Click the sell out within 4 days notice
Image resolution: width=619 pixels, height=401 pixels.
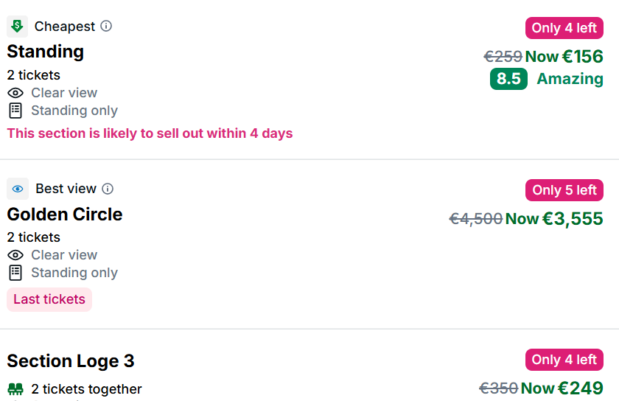pos(150,133)
